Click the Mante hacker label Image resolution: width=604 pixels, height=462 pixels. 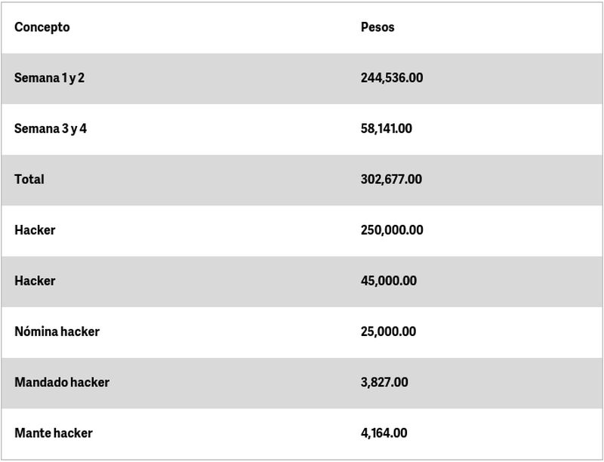click(53, 433)
